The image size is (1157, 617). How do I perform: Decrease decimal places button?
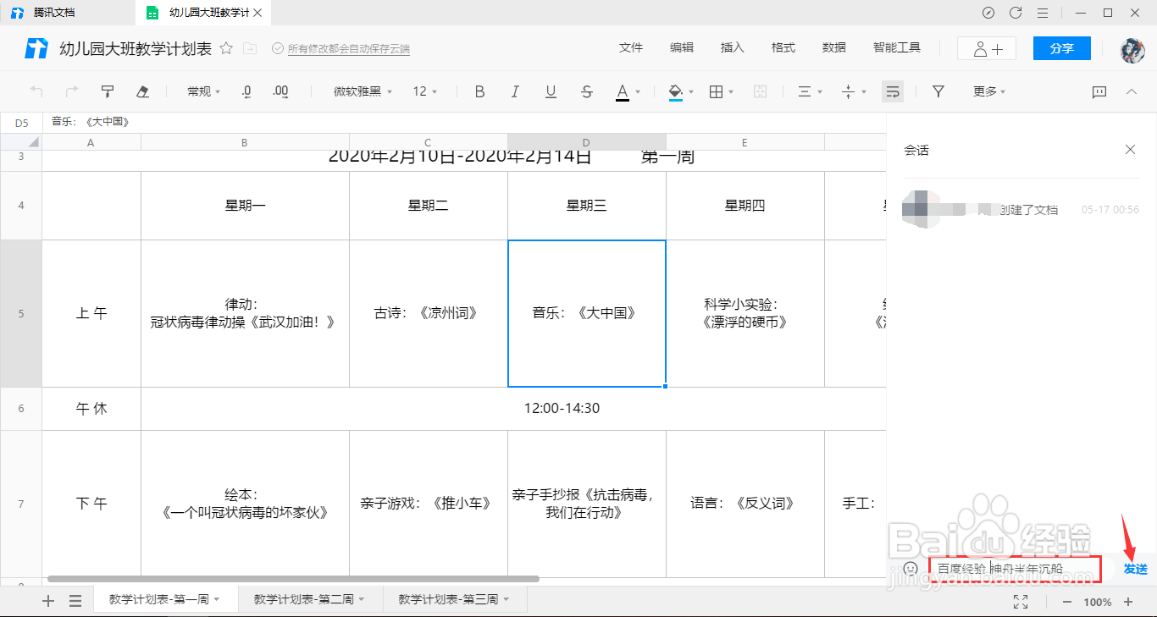tap(246, 91)
